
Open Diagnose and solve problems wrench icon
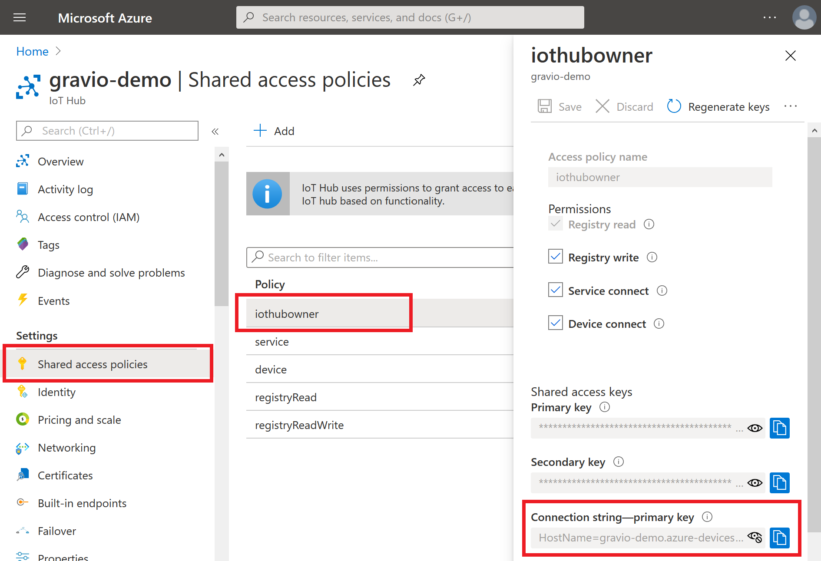pyautogui.click(x=22, y=272)
